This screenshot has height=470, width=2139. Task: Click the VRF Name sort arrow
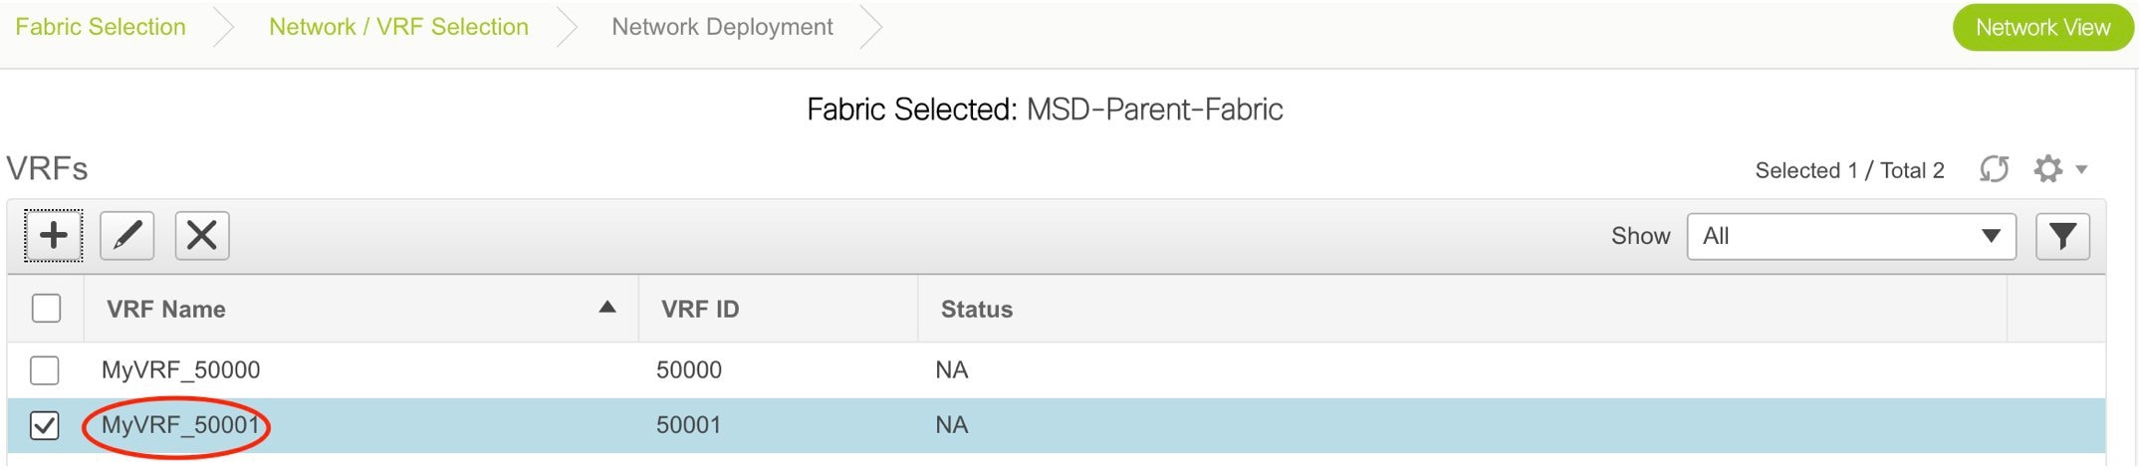[607, 308]
